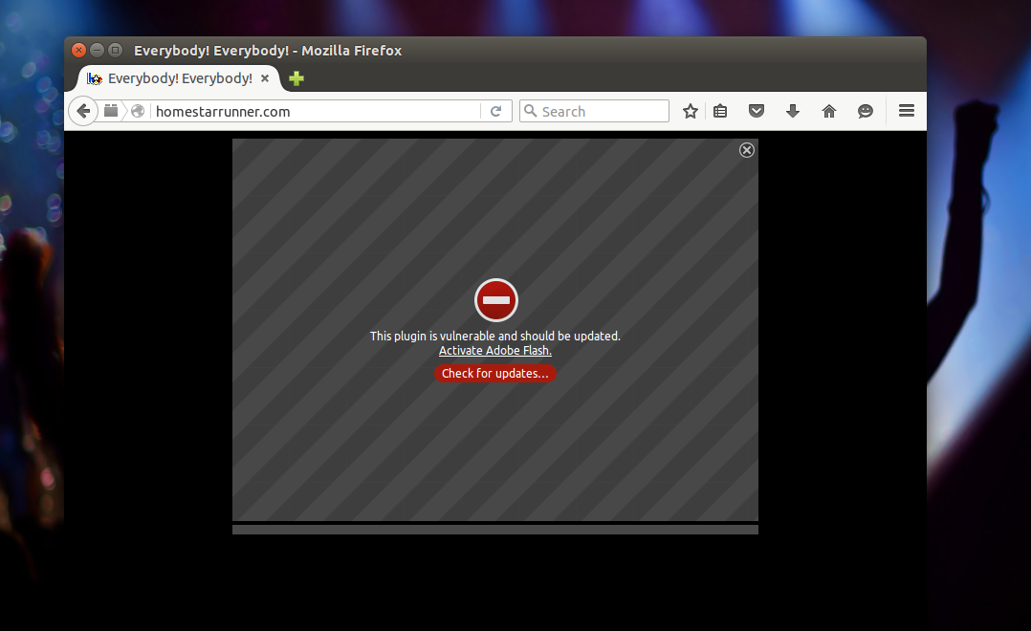Close the Firefox window
The height and width of the screenshot is (631, 1031).
(78, 50)
